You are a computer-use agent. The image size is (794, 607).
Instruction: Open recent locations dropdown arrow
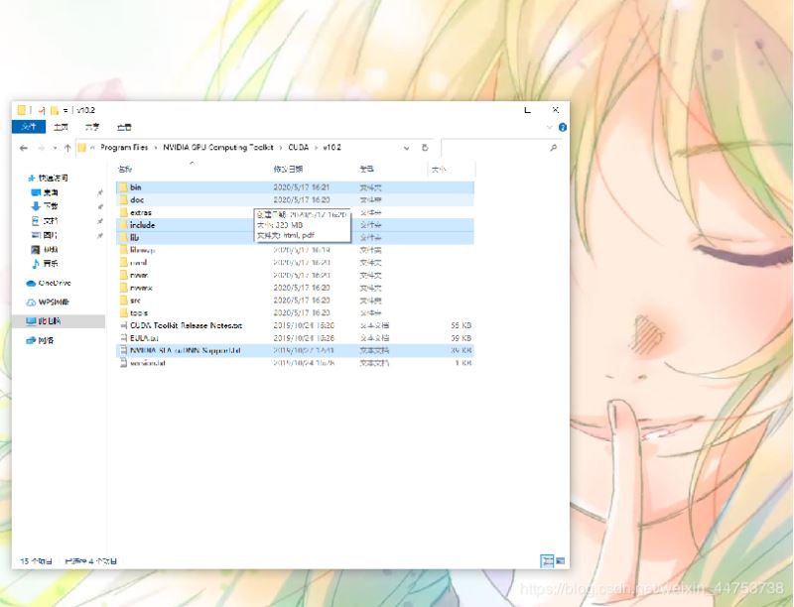click(x=54, y=148)
